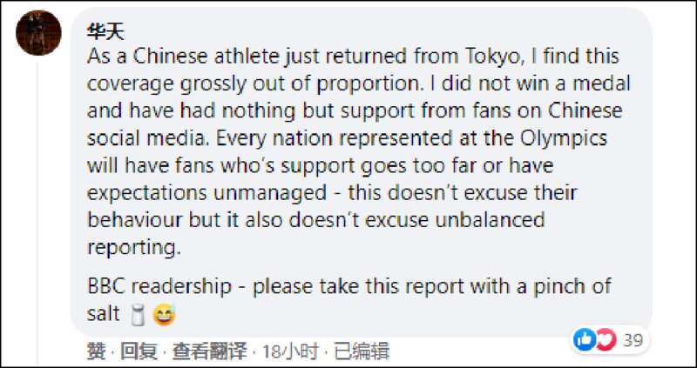This screenshot has height=368, width=697.
Task: Click the phrase "unbalanced reporting"
Action: click(x=316, y=233)
